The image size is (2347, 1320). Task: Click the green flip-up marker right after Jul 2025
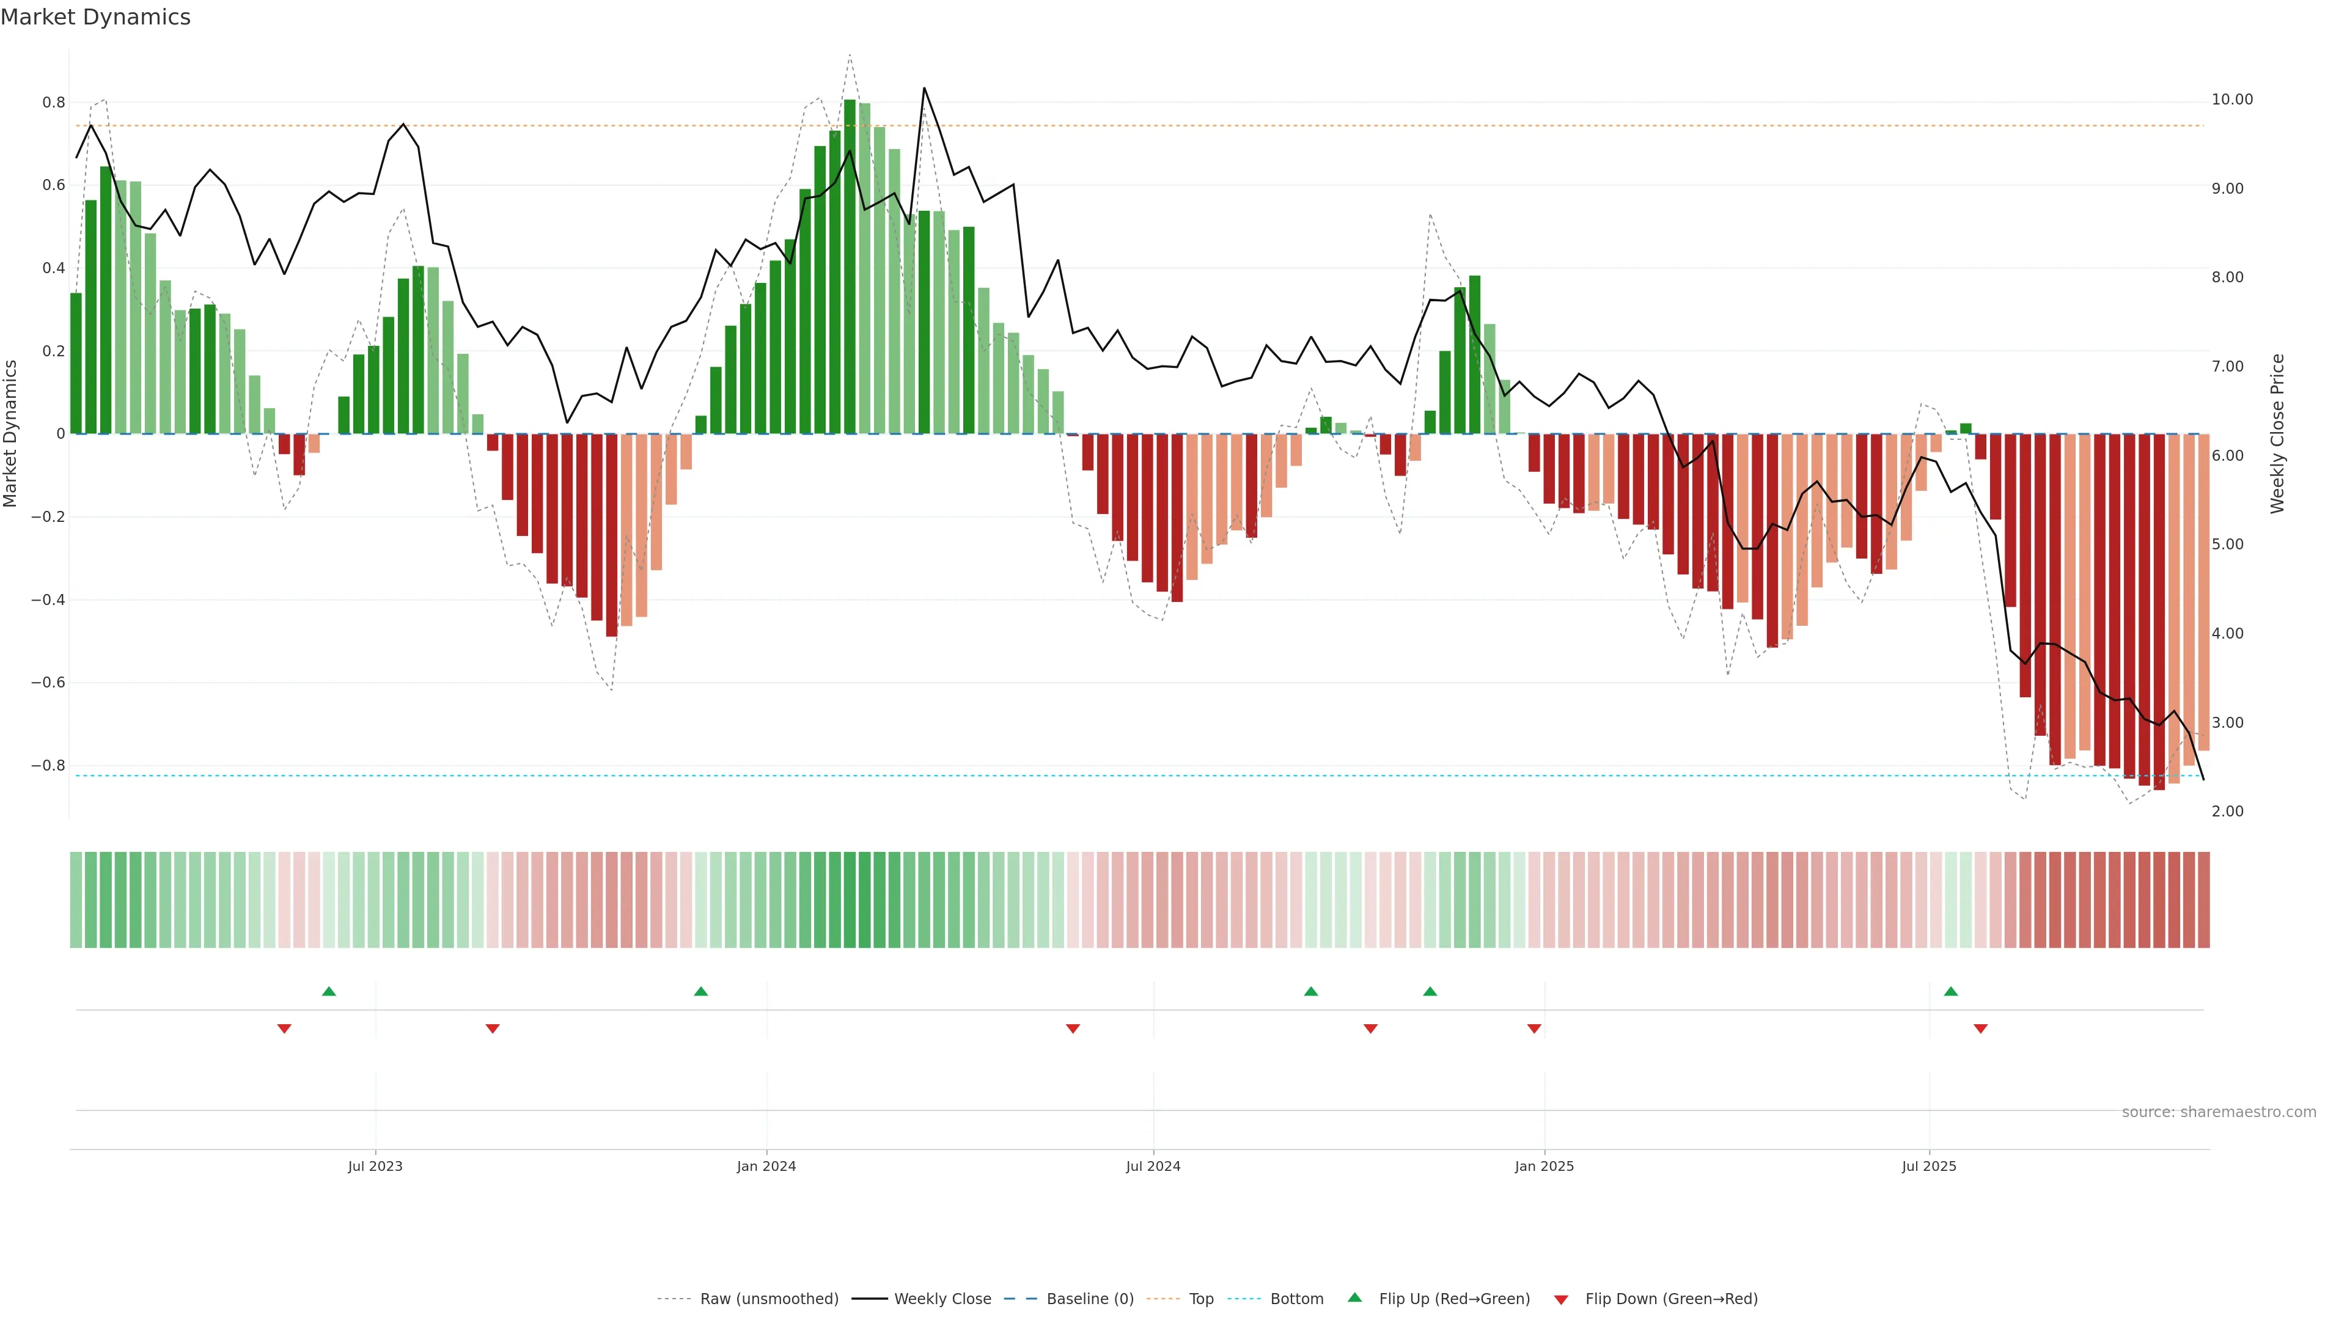click(x=1951, y=991)
